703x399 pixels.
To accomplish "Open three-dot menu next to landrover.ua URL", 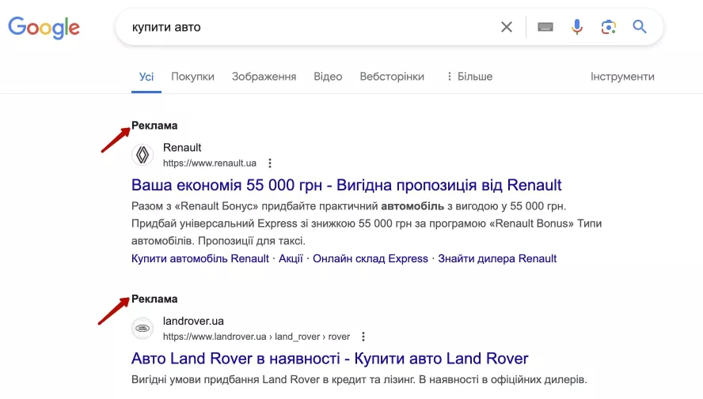I will pyautogui.click(x=363, y=337).
